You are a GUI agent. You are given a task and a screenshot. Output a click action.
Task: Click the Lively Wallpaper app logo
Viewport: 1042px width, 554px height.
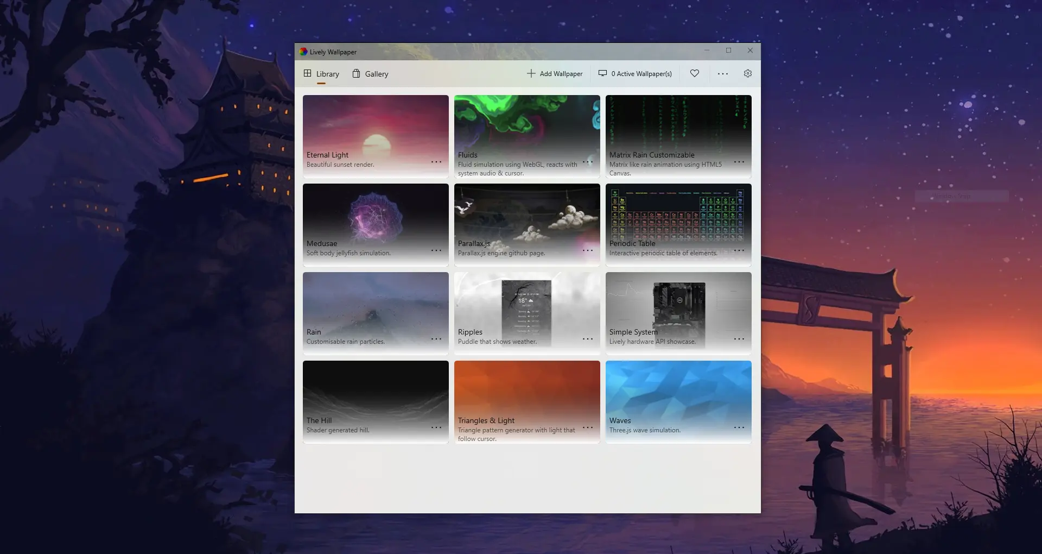click(303, 52)
